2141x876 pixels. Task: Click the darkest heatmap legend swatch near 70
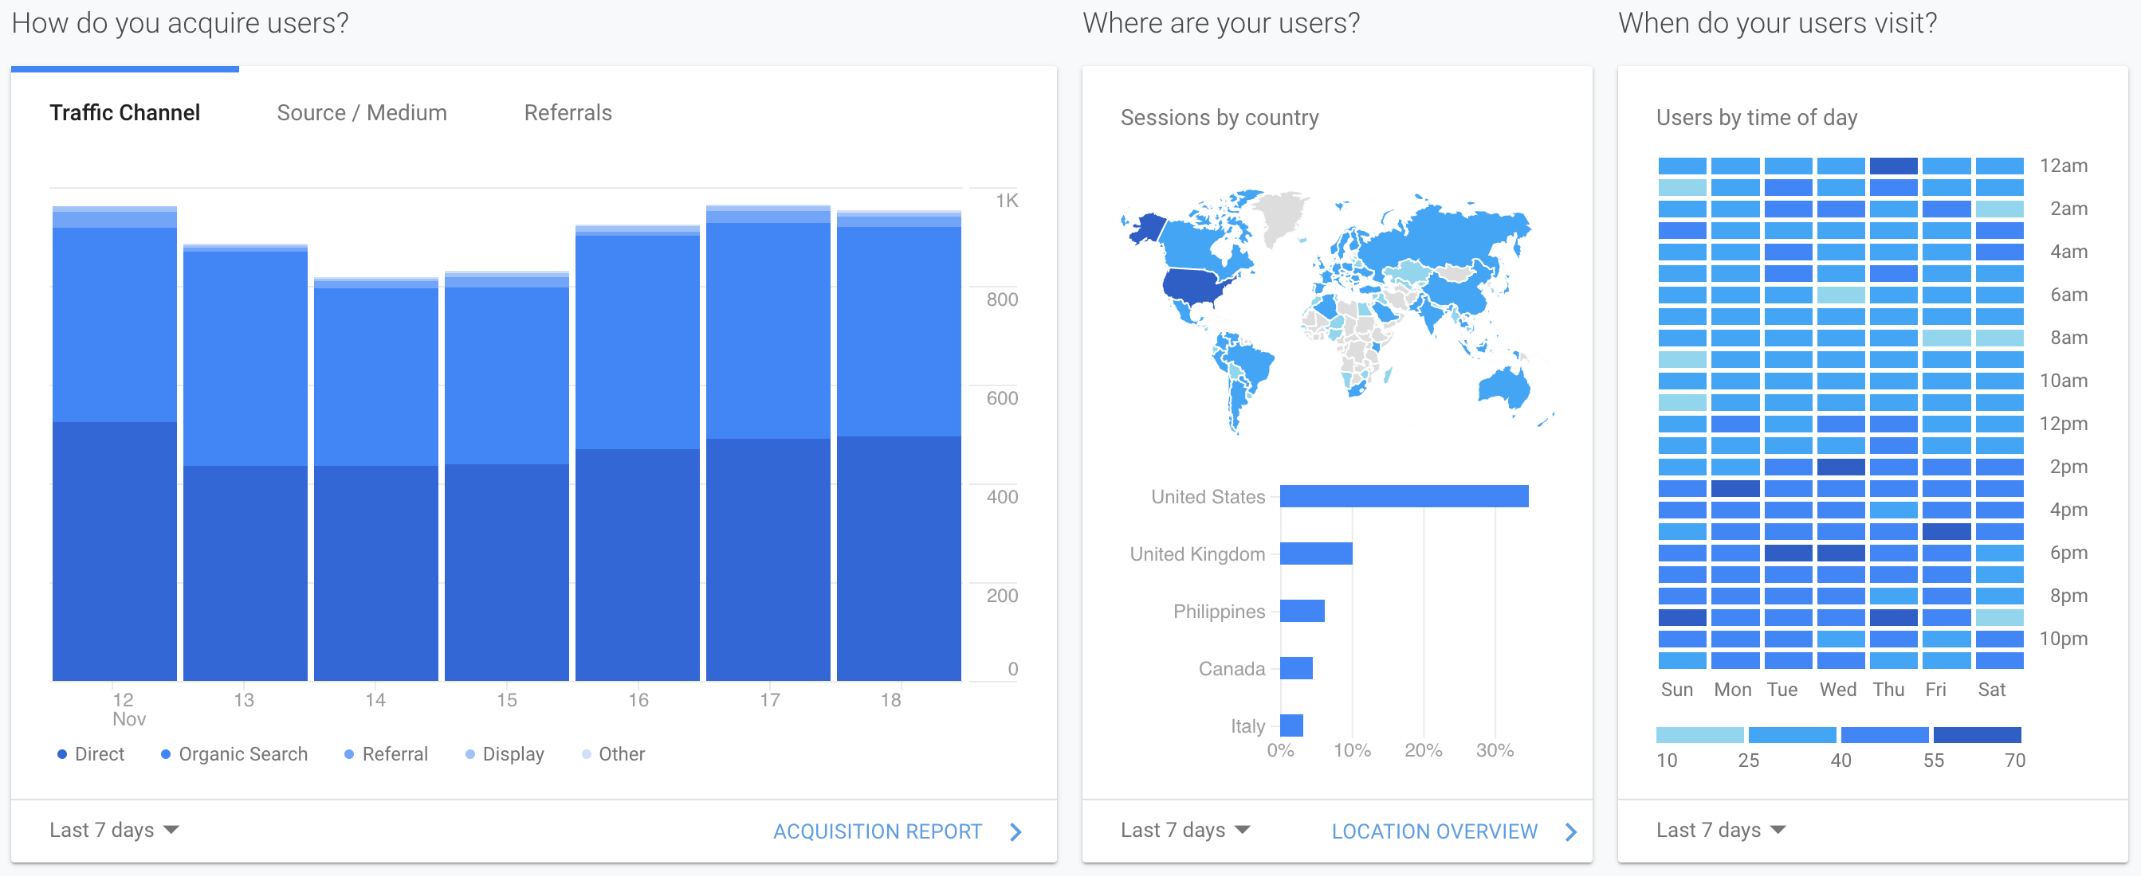[1978, 735]
